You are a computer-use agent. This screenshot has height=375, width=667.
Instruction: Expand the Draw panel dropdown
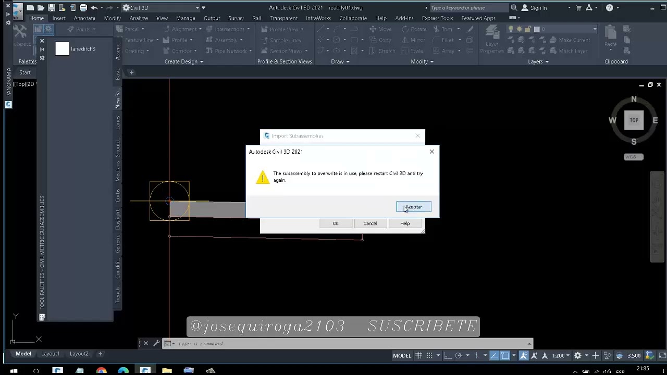click(x=340, y=61)
